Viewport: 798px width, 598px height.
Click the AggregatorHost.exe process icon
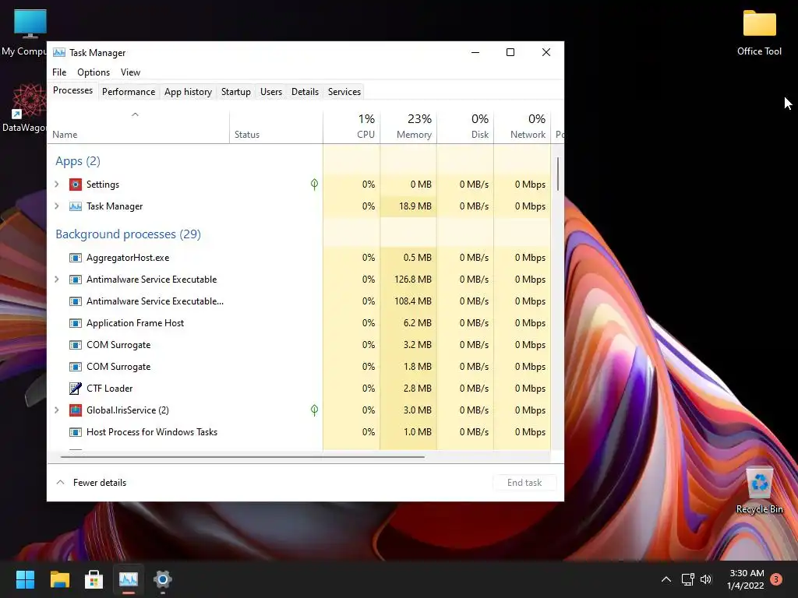coord(76,258)
